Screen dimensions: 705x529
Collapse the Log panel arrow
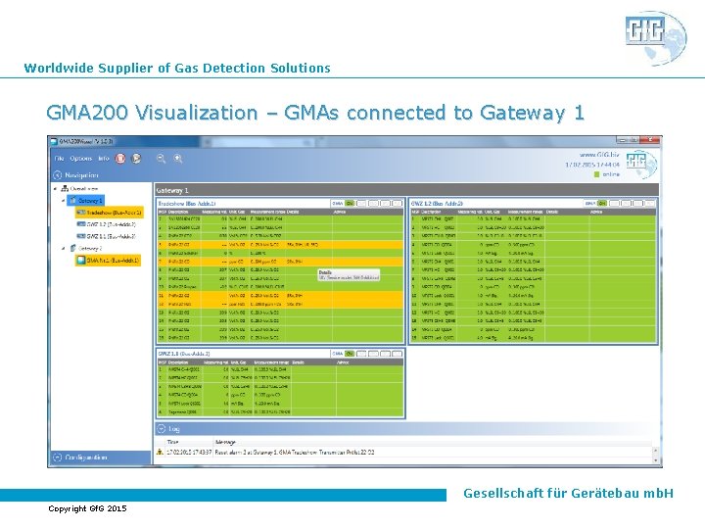[162, 429]
